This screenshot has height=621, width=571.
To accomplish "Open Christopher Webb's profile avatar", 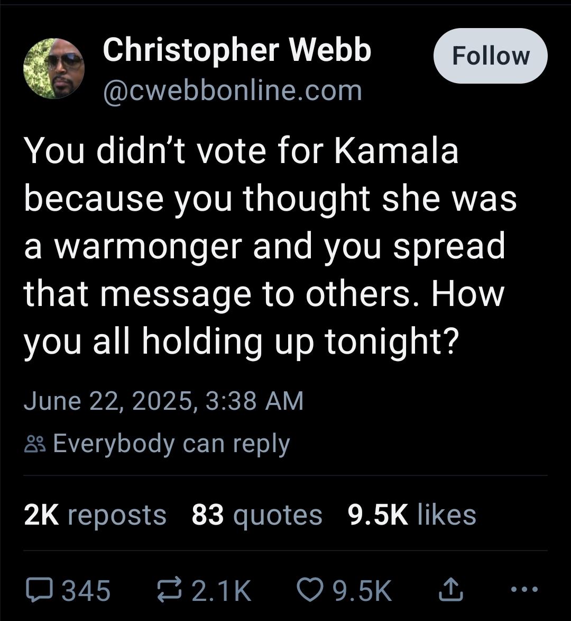I will tap(53, 69).
